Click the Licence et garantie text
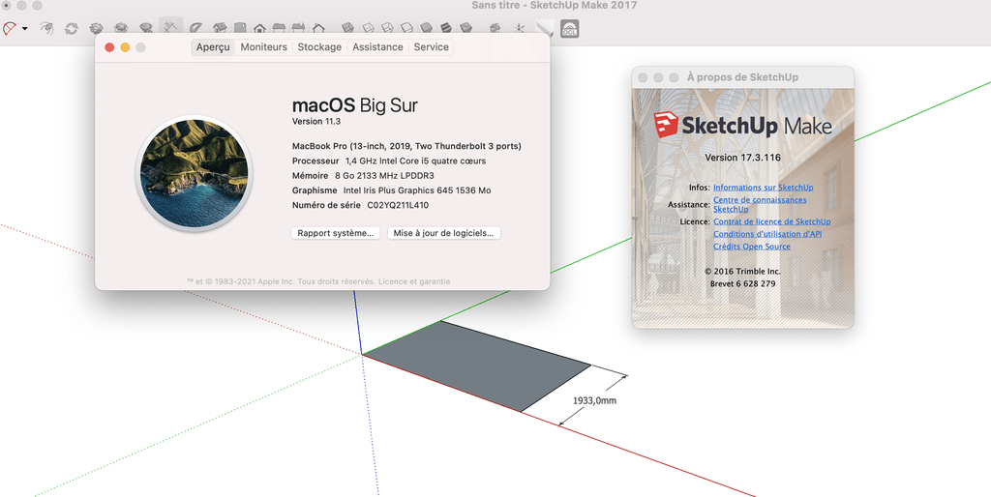The image size is (991, 497). click(414, 281)
